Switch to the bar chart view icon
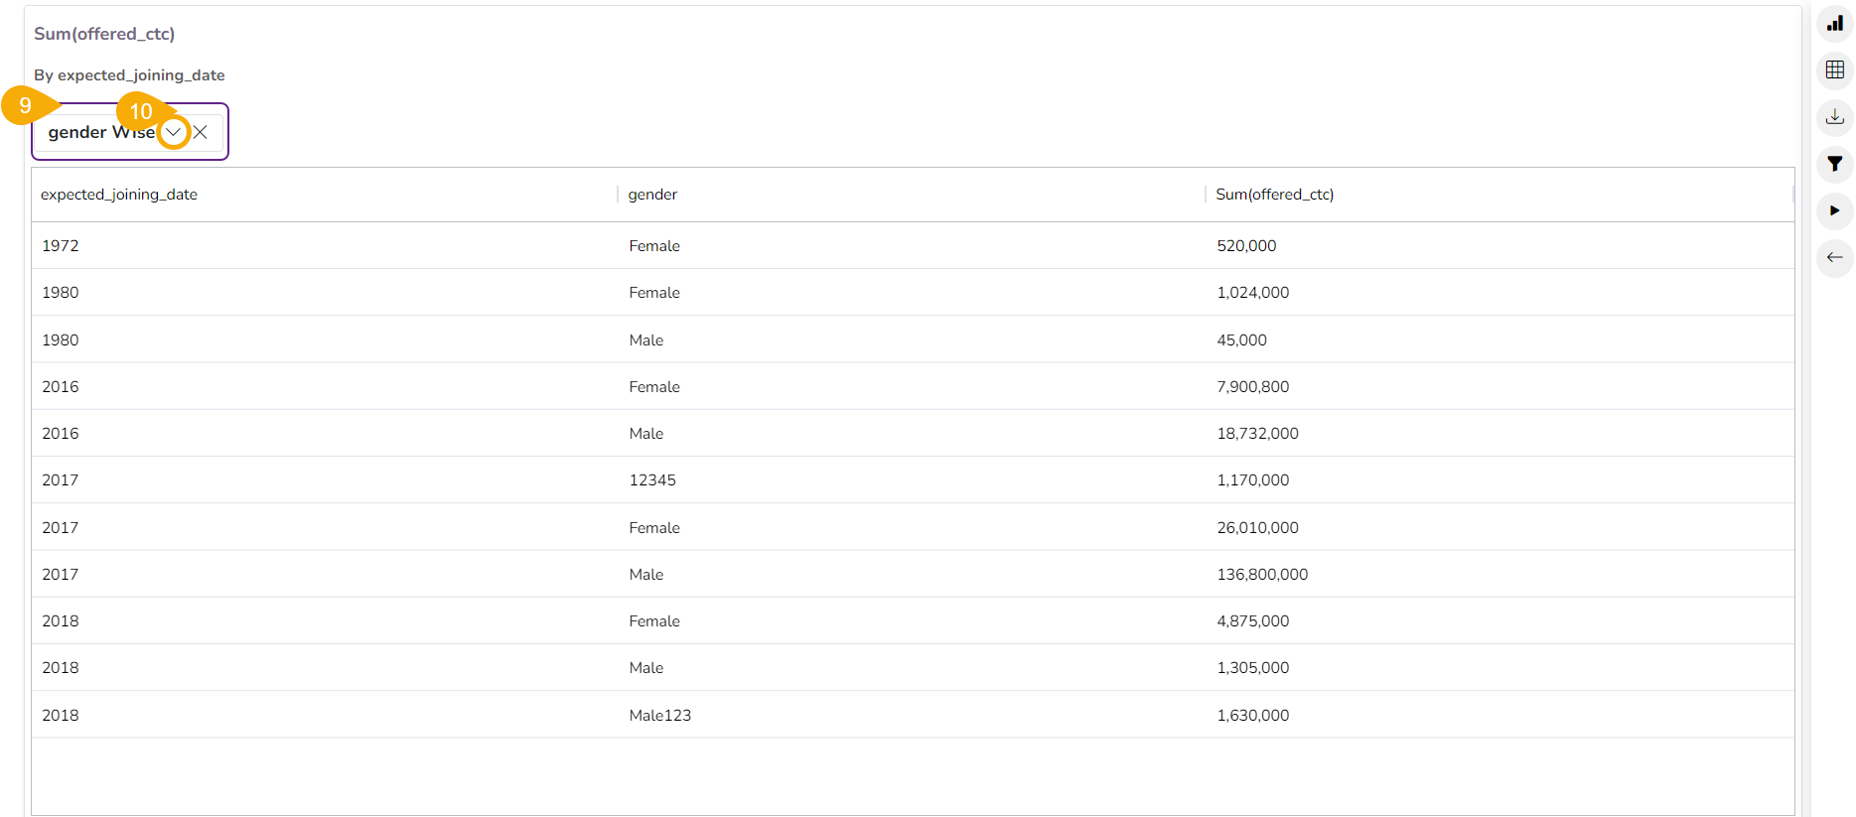 [1834, 23]
